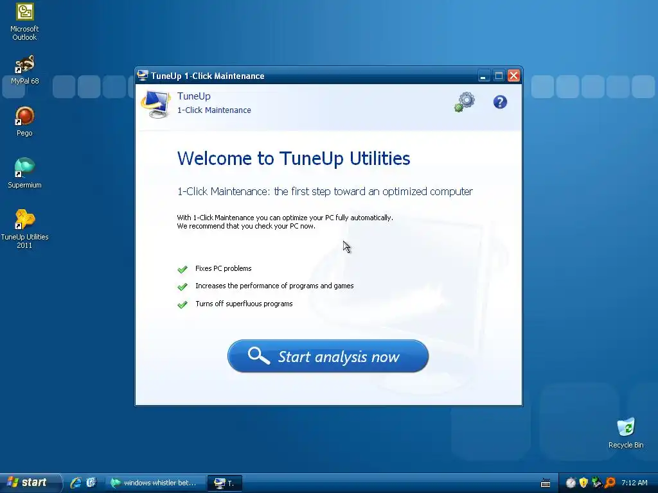Click the checkmark beside Increases the performance

click(x=182, y=287)
